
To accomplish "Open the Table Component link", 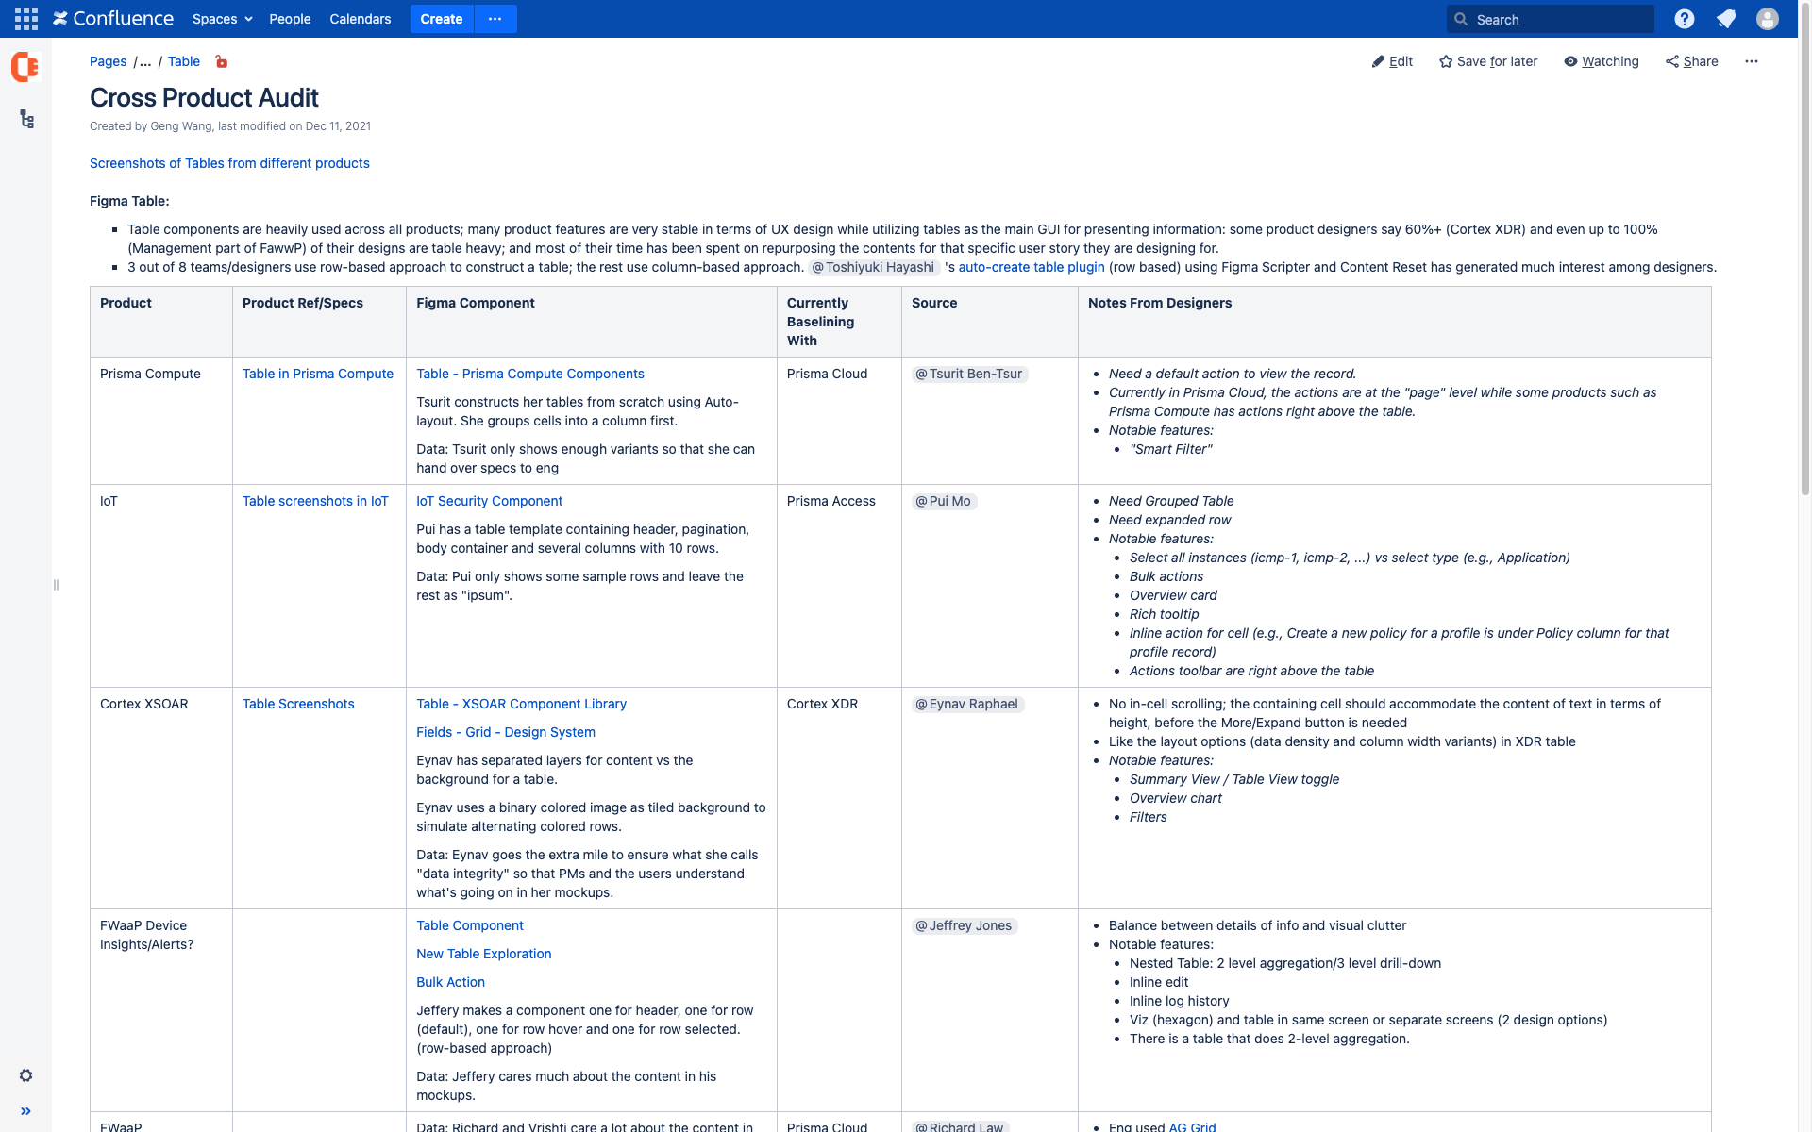I will pyautogui.click(x=470, y=925).
